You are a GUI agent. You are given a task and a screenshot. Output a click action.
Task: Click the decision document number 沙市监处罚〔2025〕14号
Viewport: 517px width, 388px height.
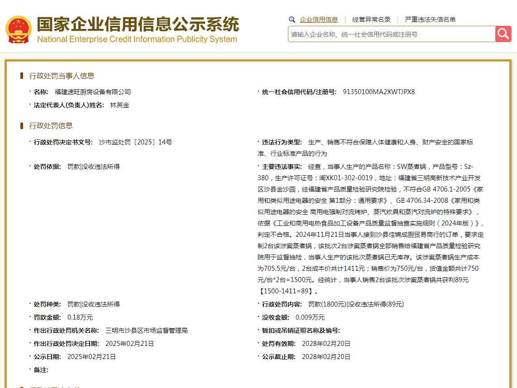(135, 142)
